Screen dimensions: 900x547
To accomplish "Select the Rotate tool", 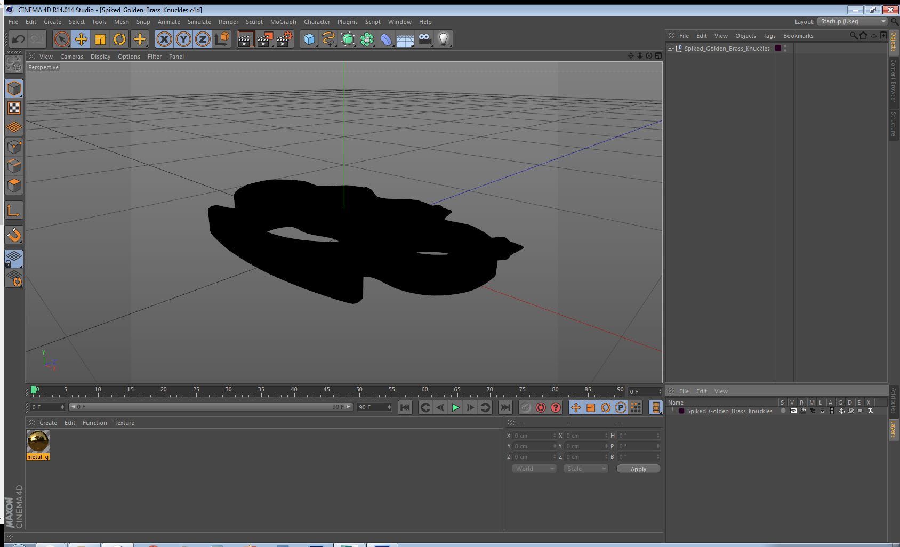I will click(x=119, y=39).
